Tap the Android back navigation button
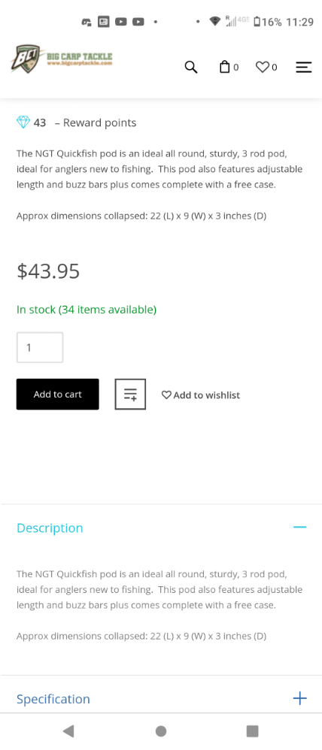Viewport: 322px width, 750px height. tap(68, 730)
